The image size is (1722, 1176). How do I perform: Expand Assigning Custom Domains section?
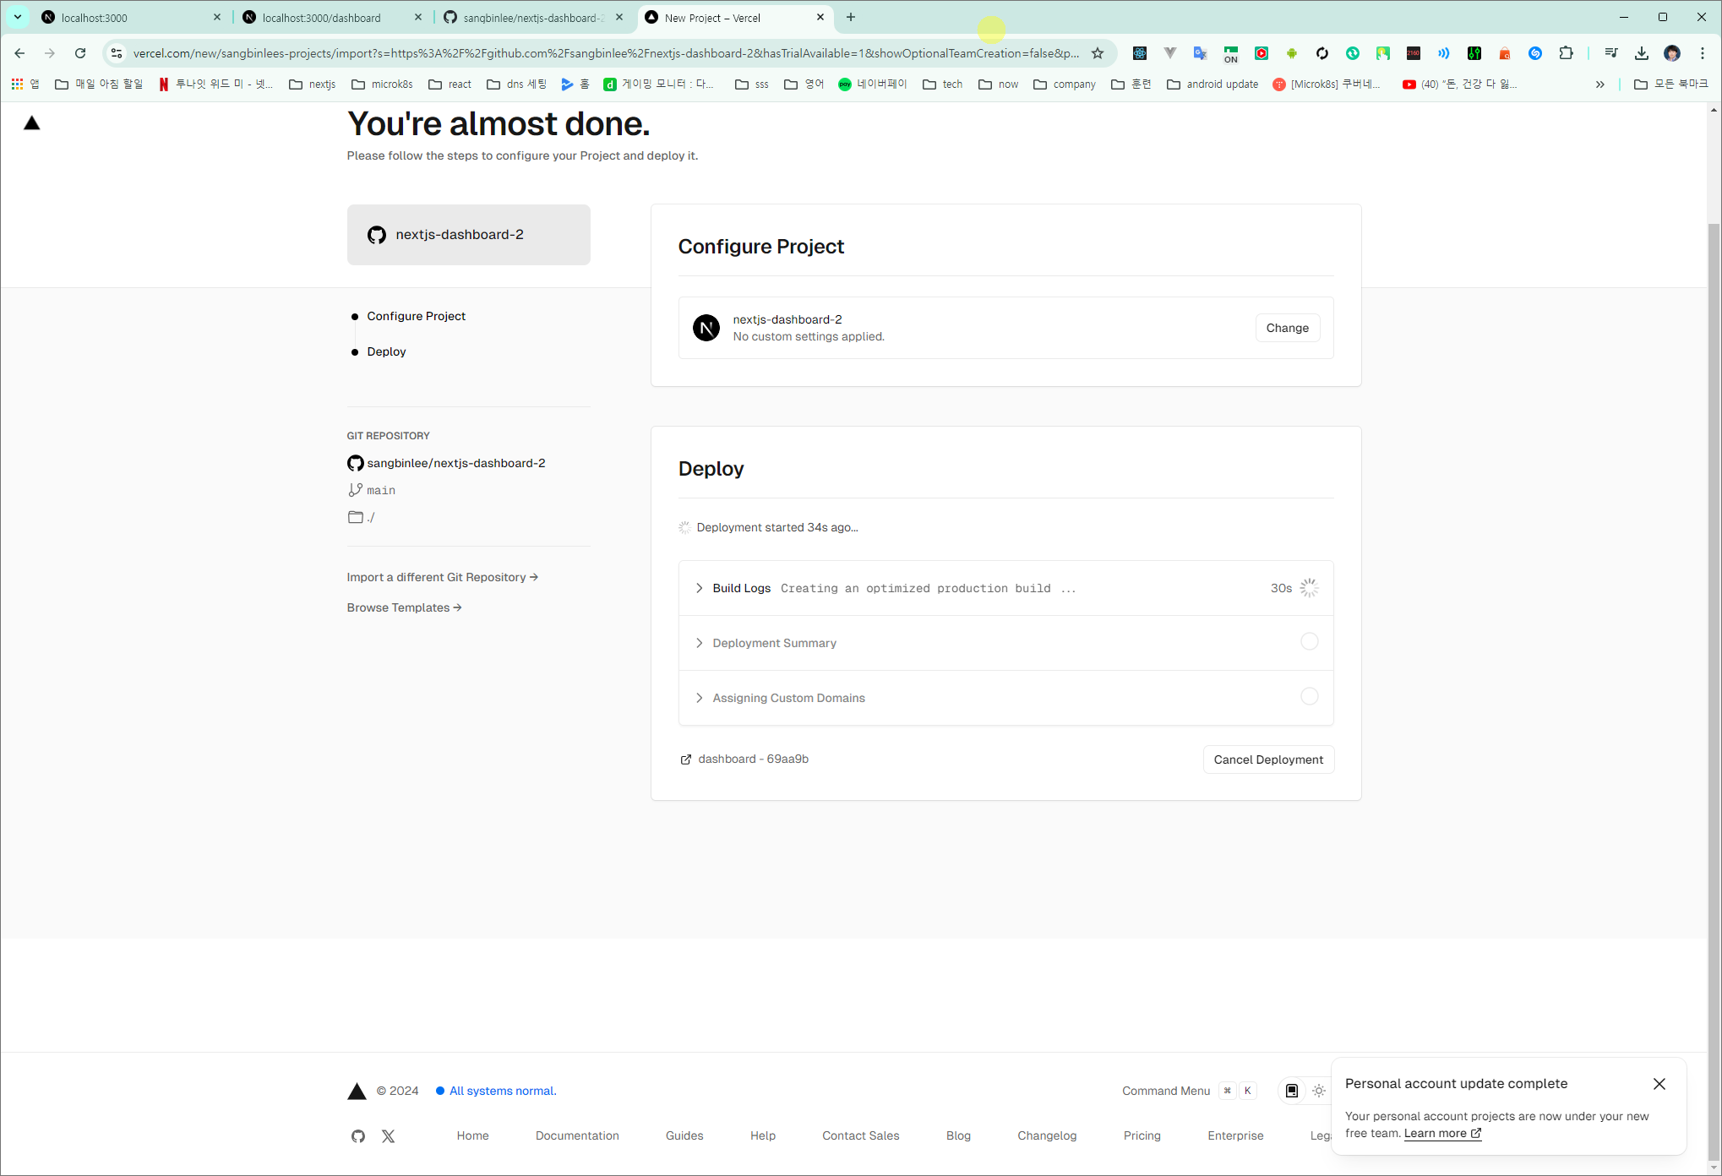coord(788,698)
